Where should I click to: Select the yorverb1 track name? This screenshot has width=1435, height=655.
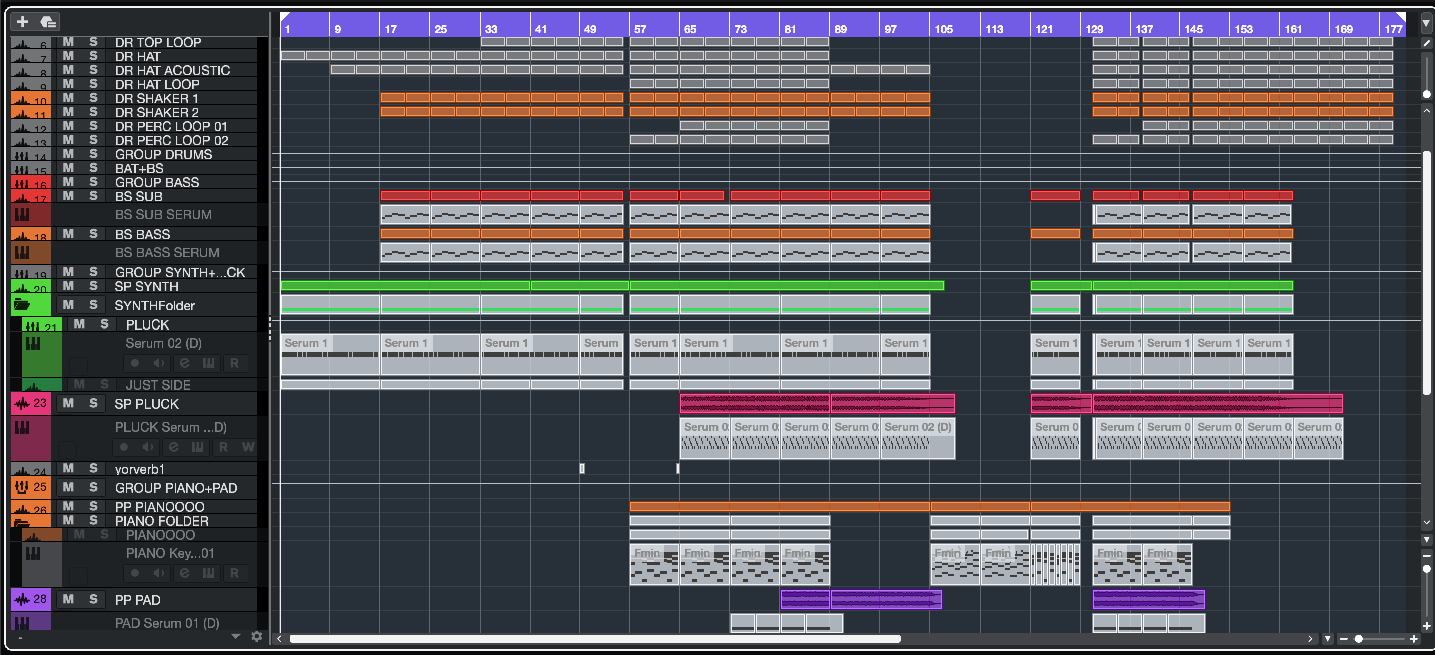pyautogui.click(x=140, y=469)
